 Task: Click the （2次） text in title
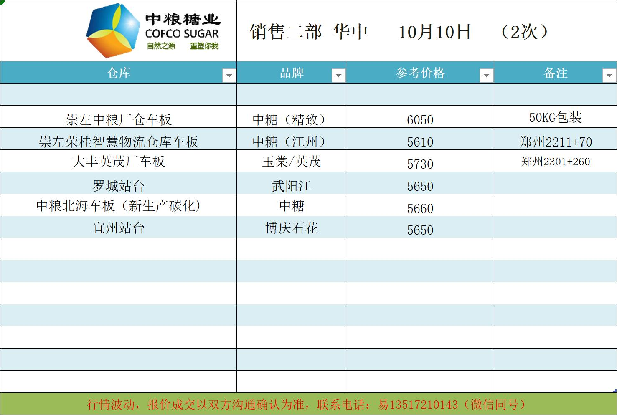pos(524,32)
